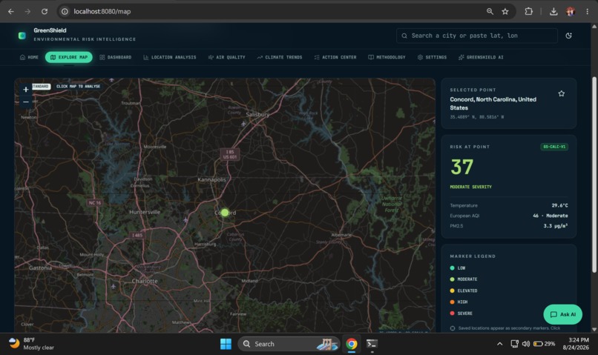Open the Chrome three-dot menu
The height and width of the screenshot is (355, 598).
587,11
